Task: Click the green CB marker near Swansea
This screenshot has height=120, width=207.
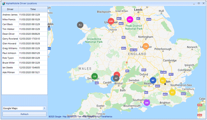Action: [95, 76]
